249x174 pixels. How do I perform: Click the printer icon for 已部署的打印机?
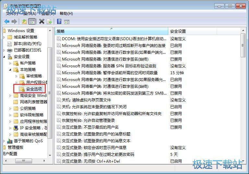[10, 50]
